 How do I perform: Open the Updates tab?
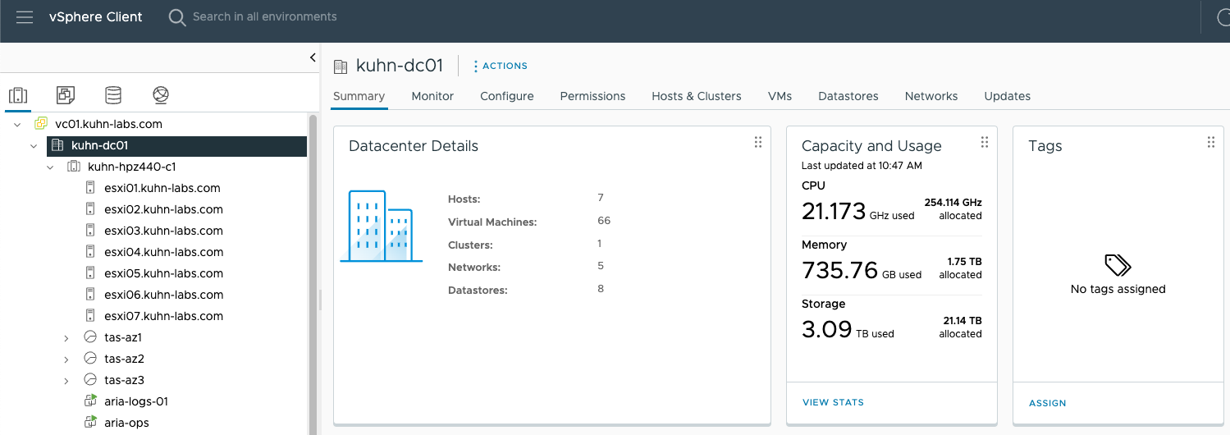tap(1007, 96)
